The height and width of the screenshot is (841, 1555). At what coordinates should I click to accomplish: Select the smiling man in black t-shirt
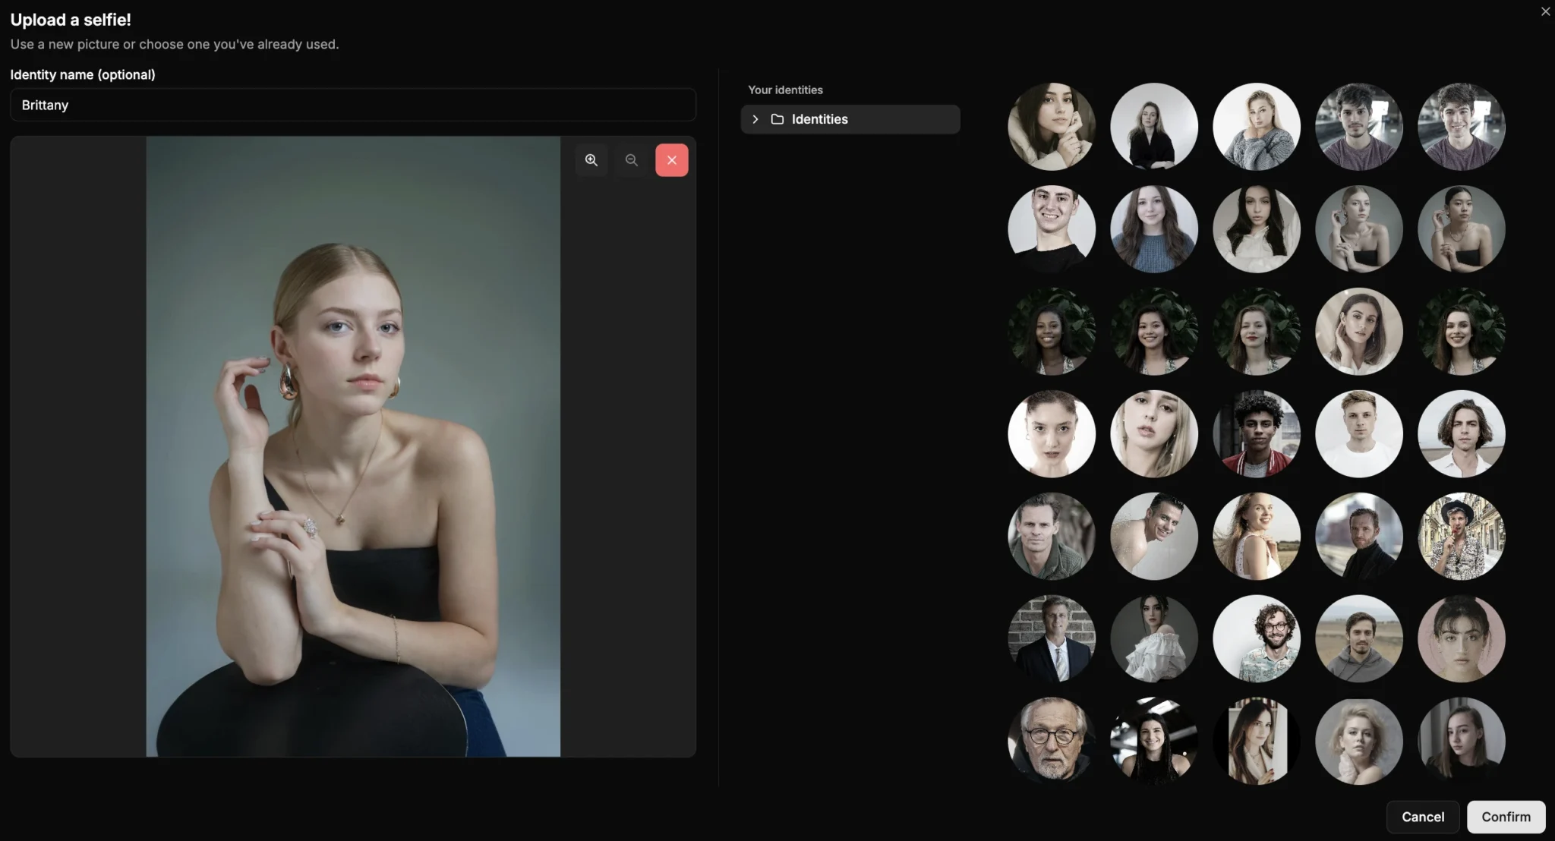[1051, 228]
